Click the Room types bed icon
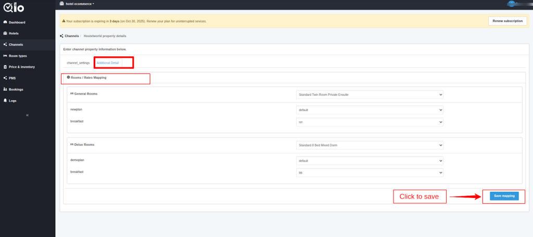Image resolution: width=533 pixels, height=237 pixels. tap(5, 56)
